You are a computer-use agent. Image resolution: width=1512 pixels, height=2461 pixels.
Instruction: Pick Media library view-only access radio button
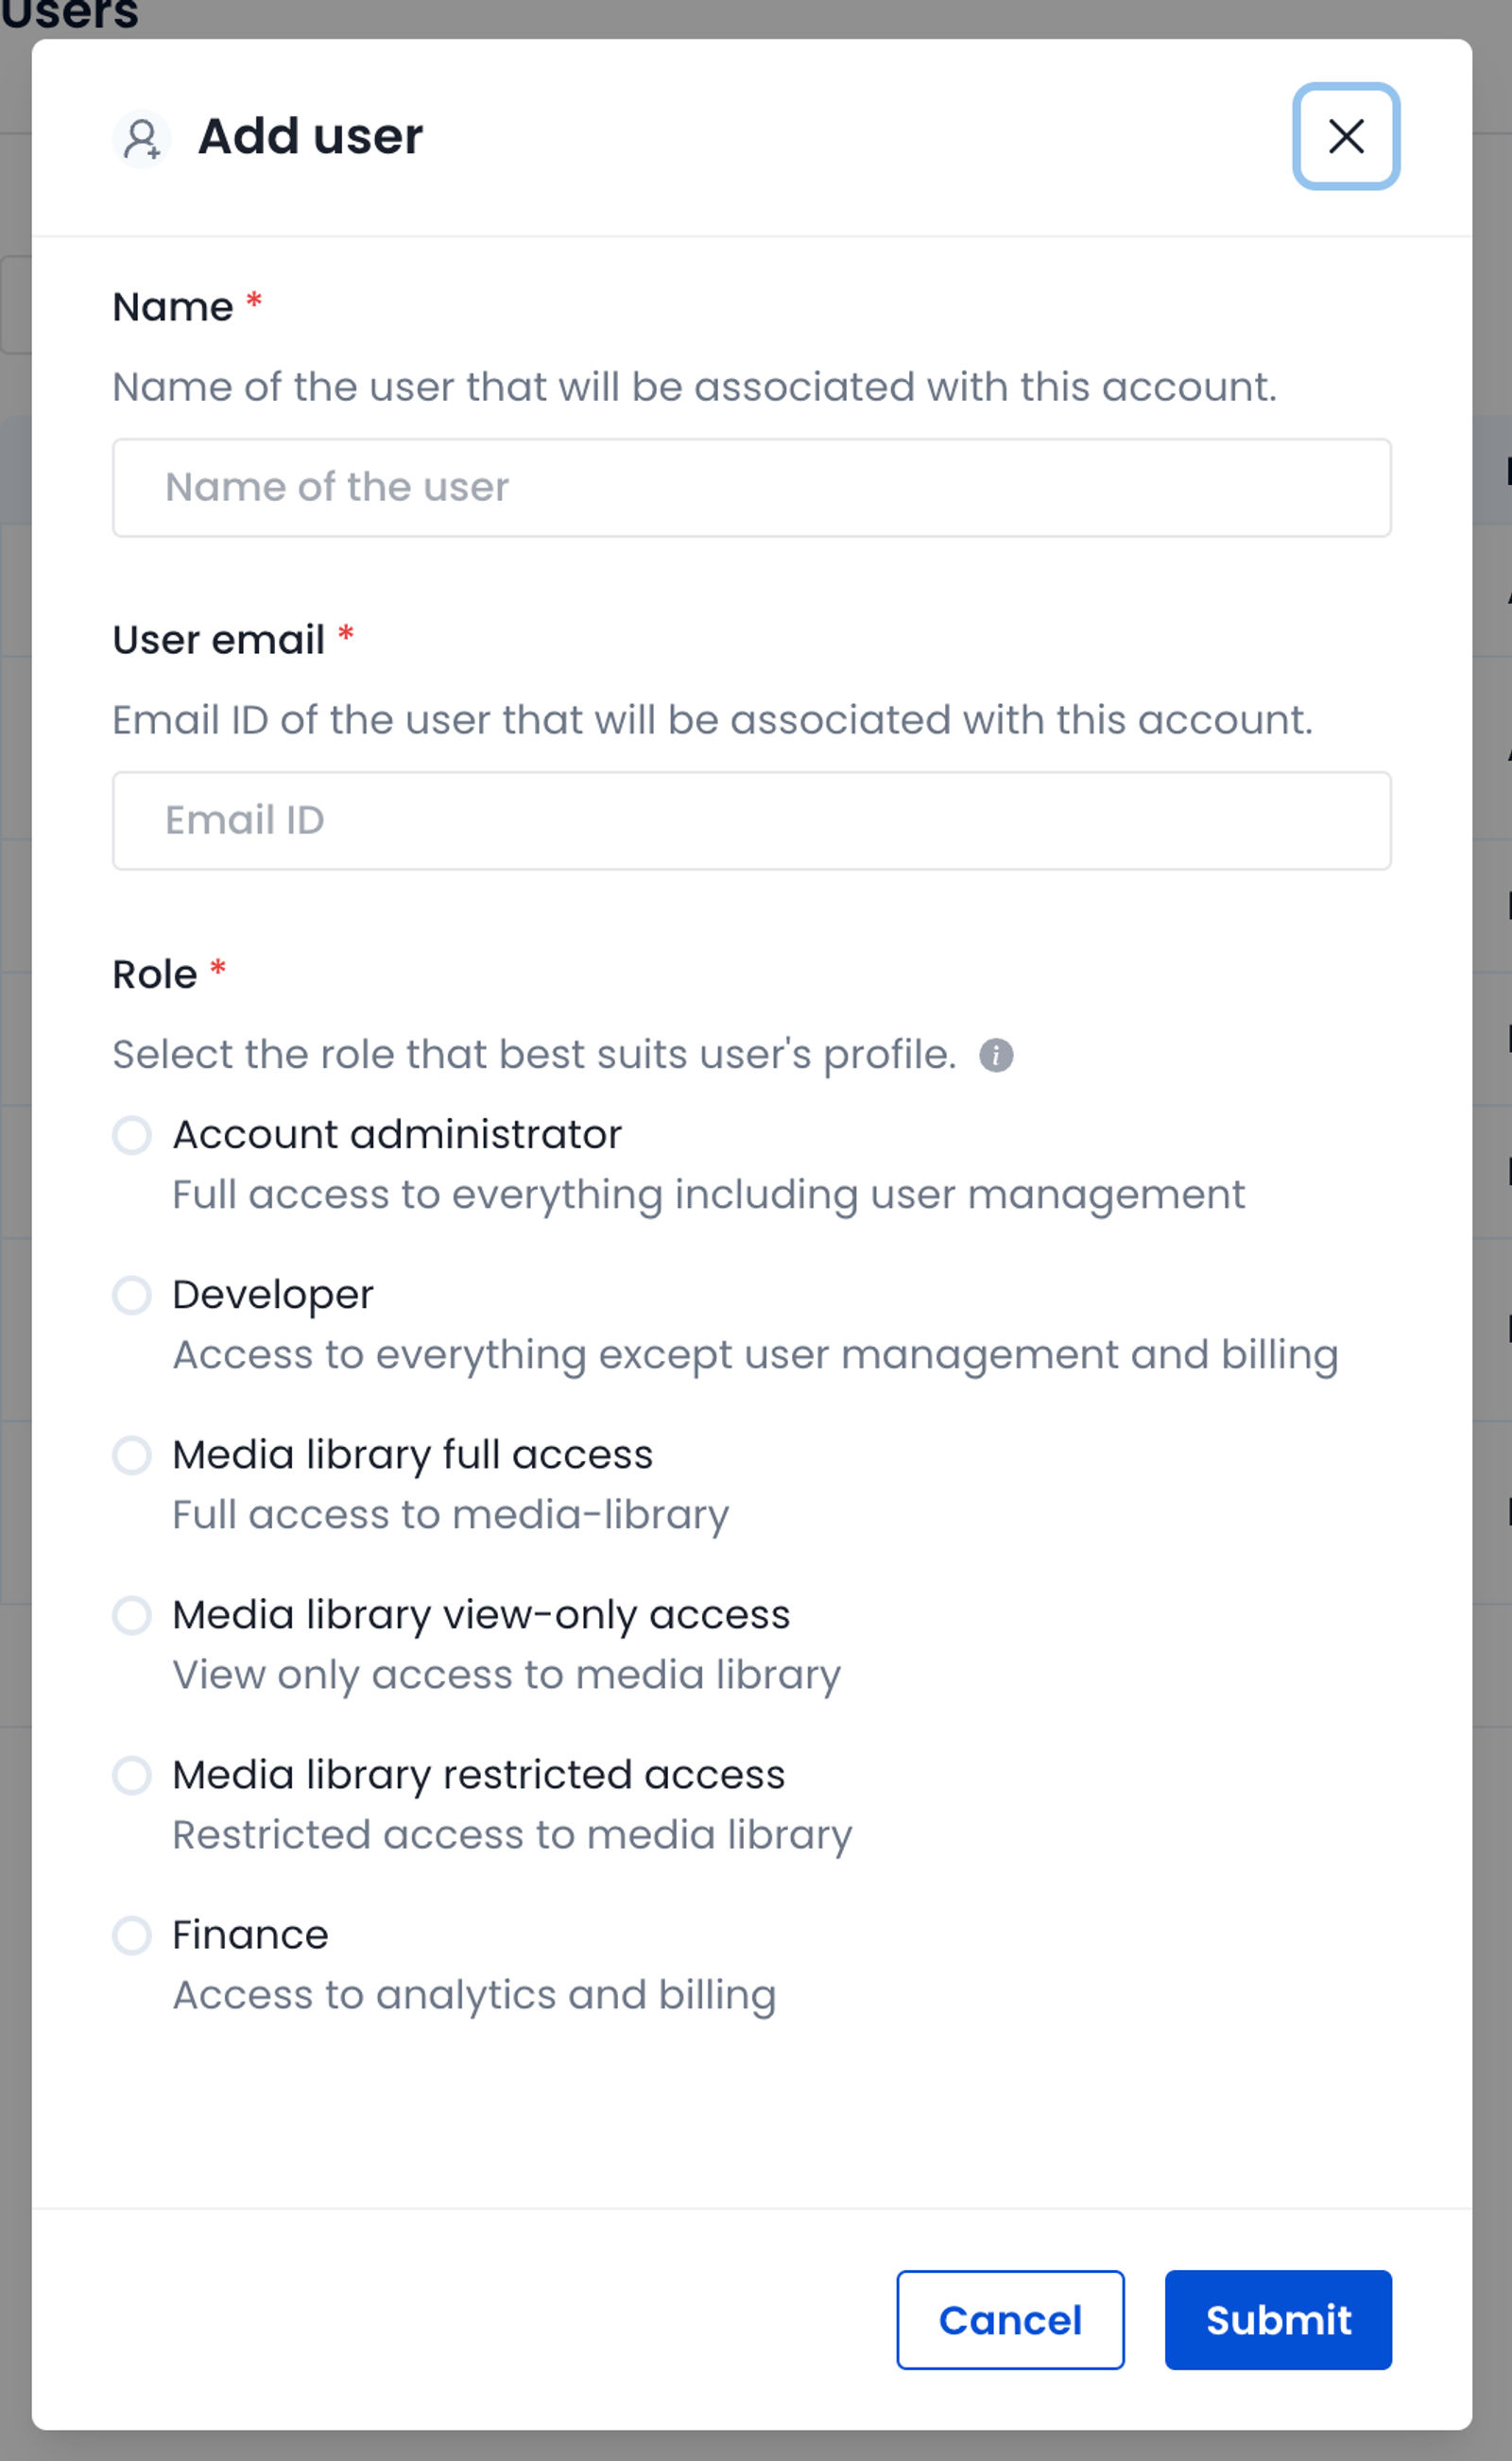click(132, 1615)
